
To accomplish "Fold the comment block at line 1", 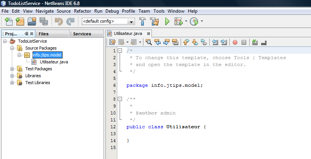I will click(120, 50).
